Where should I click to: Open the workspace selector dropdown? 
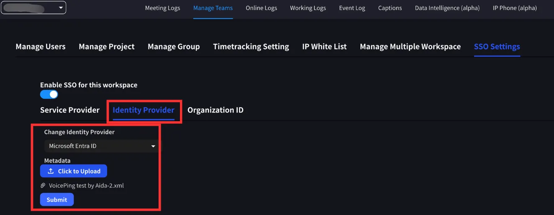pyautogui.click(x=33, y=8)
